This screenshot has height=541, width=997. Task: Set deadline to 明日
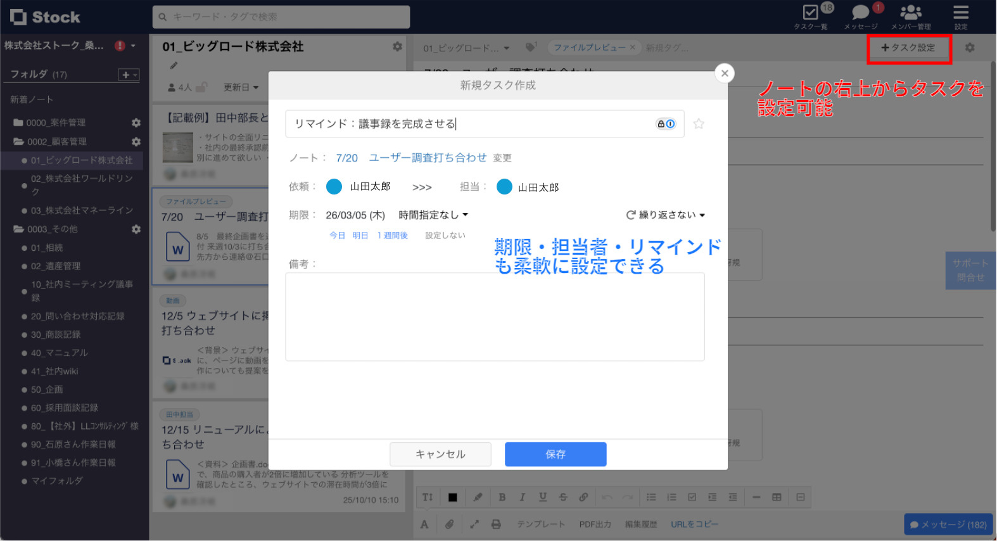[x=360, y=236]
